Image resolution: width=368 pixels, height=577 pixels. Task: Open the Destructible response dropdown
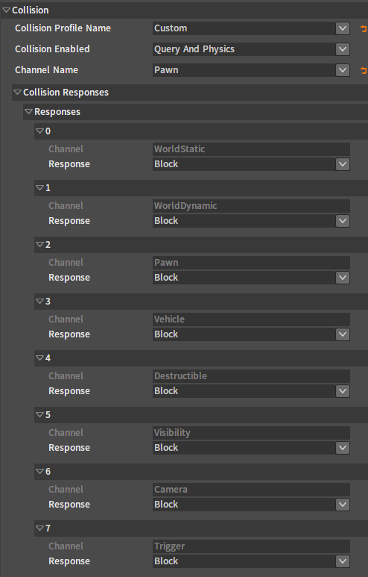(x=251, y=391)
